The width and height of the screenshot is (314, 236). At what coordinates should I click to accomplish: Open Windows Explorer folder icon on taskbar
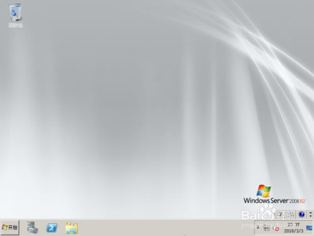click(72, 228)
